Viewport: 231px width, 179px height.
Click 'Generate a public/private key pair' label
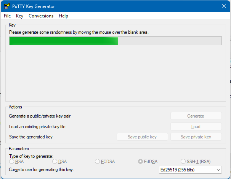[40, 116]
